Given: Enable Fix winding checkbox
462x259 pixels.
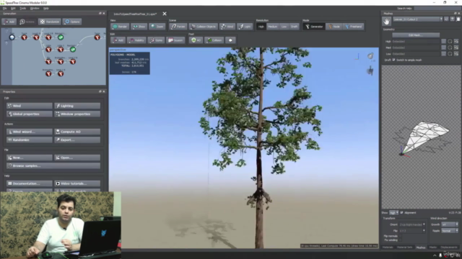Looking at the screenshot, I should [x=401, y=240].
